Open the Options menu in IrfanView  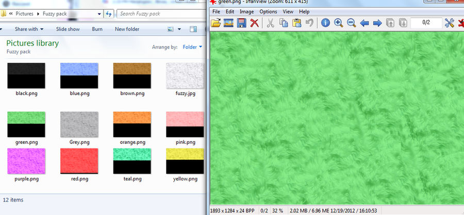[x=269, y=11]
